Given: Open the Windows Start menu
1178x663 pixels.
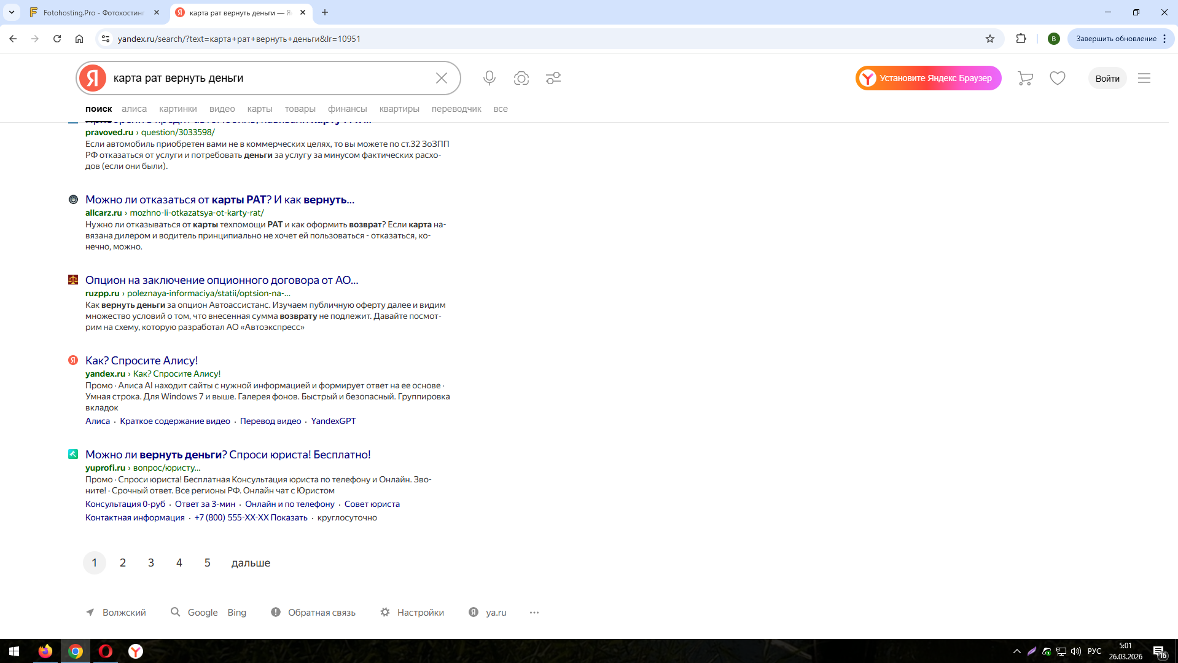Looking at the screenshot, I should click(x=14, y=651).
